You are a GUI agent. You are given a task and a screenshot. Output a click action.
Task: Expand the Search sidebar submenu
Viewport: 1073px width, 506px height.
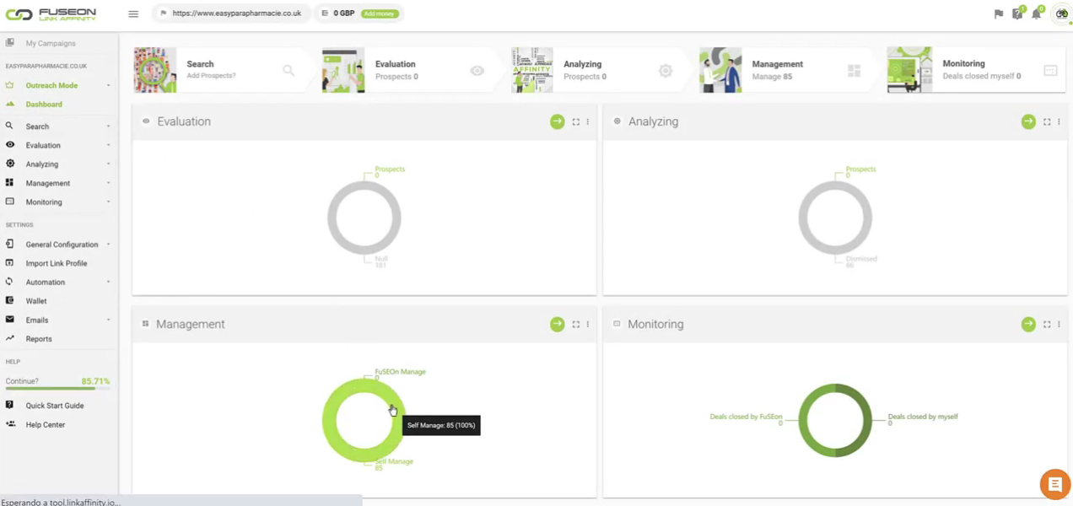pos(108,126)
